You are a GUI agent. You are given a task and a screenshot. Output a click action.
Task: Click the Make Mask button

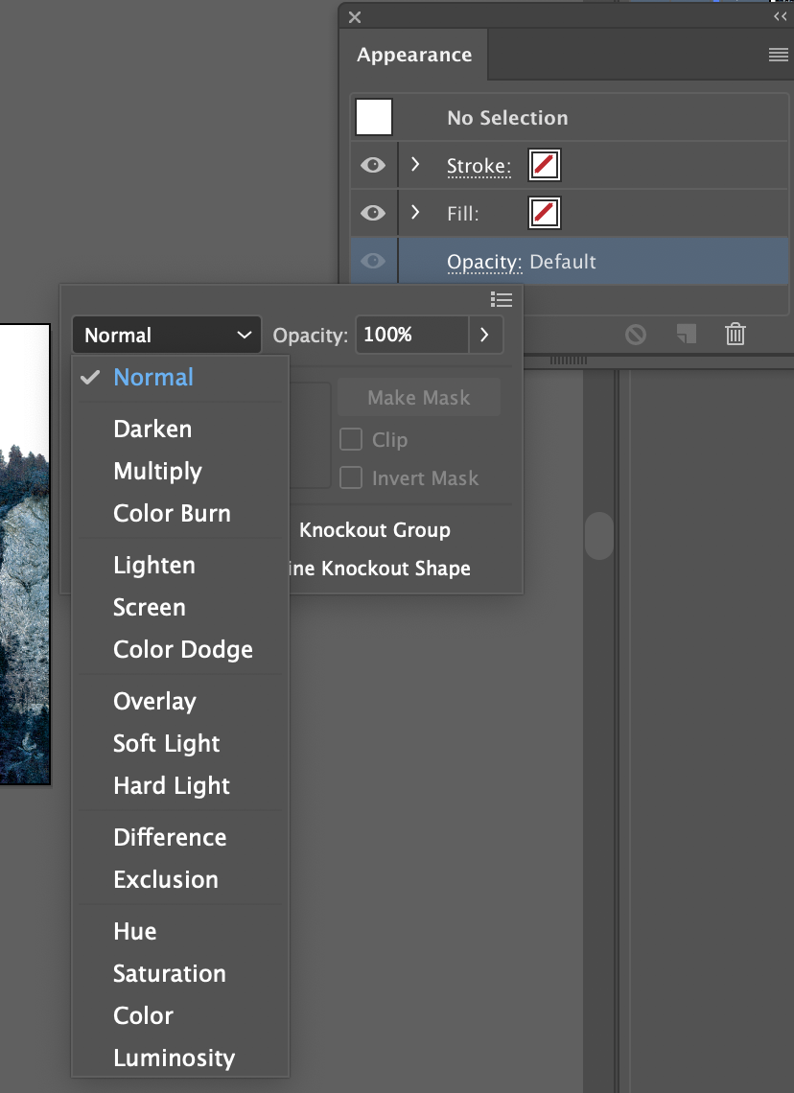[x=418, y=396]
